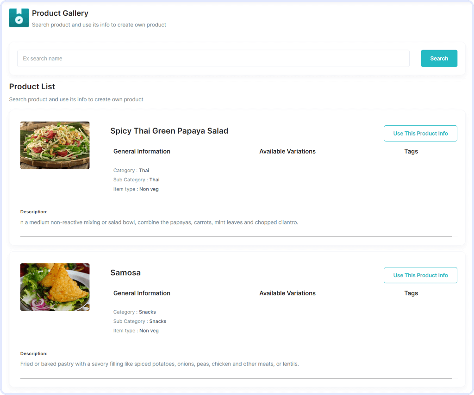The height and width of the screenshot is (395, 474).
Task: Select Samosa Available Variations heading
Action: click(287, 293)
